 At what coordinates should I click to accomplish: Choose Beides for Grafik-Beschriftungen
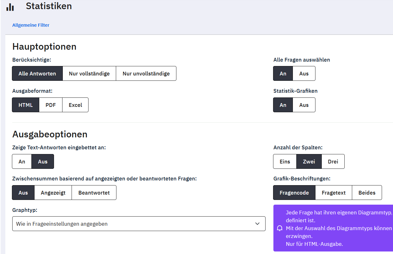367,193
